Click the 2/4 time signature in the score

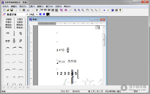pyautogui.click(x=68, y=50)
